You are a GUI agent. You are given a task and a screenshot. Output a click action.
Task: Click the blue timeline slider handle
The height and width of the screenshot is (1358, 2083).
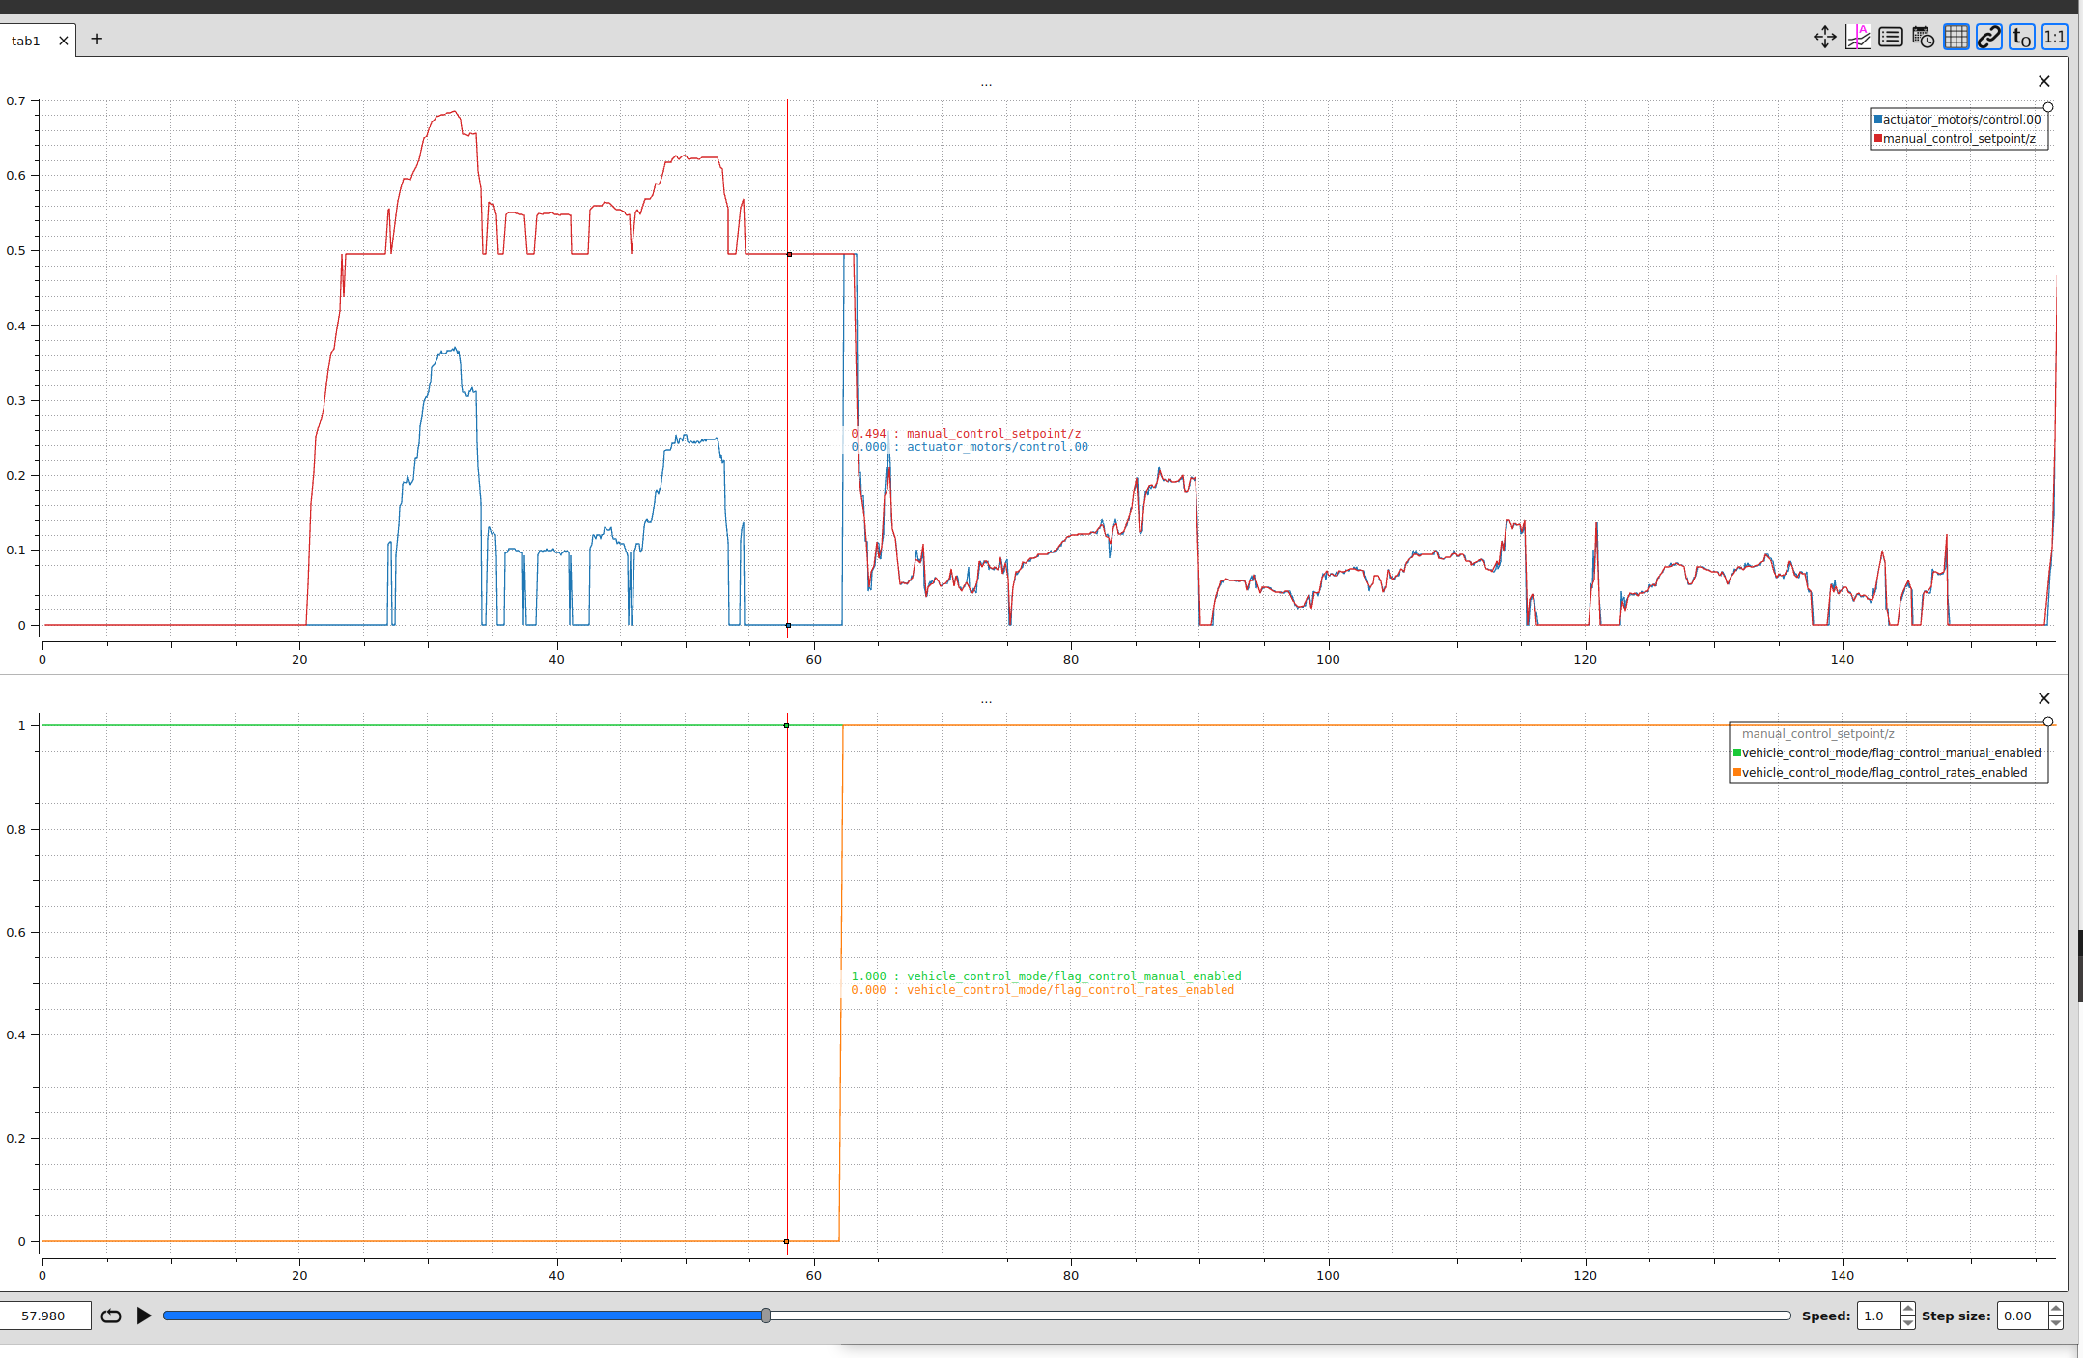(x=766, y=1316)
